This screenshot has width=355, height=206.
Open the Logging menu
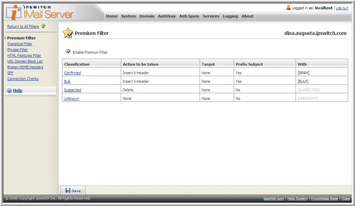[x=230, y=16]
